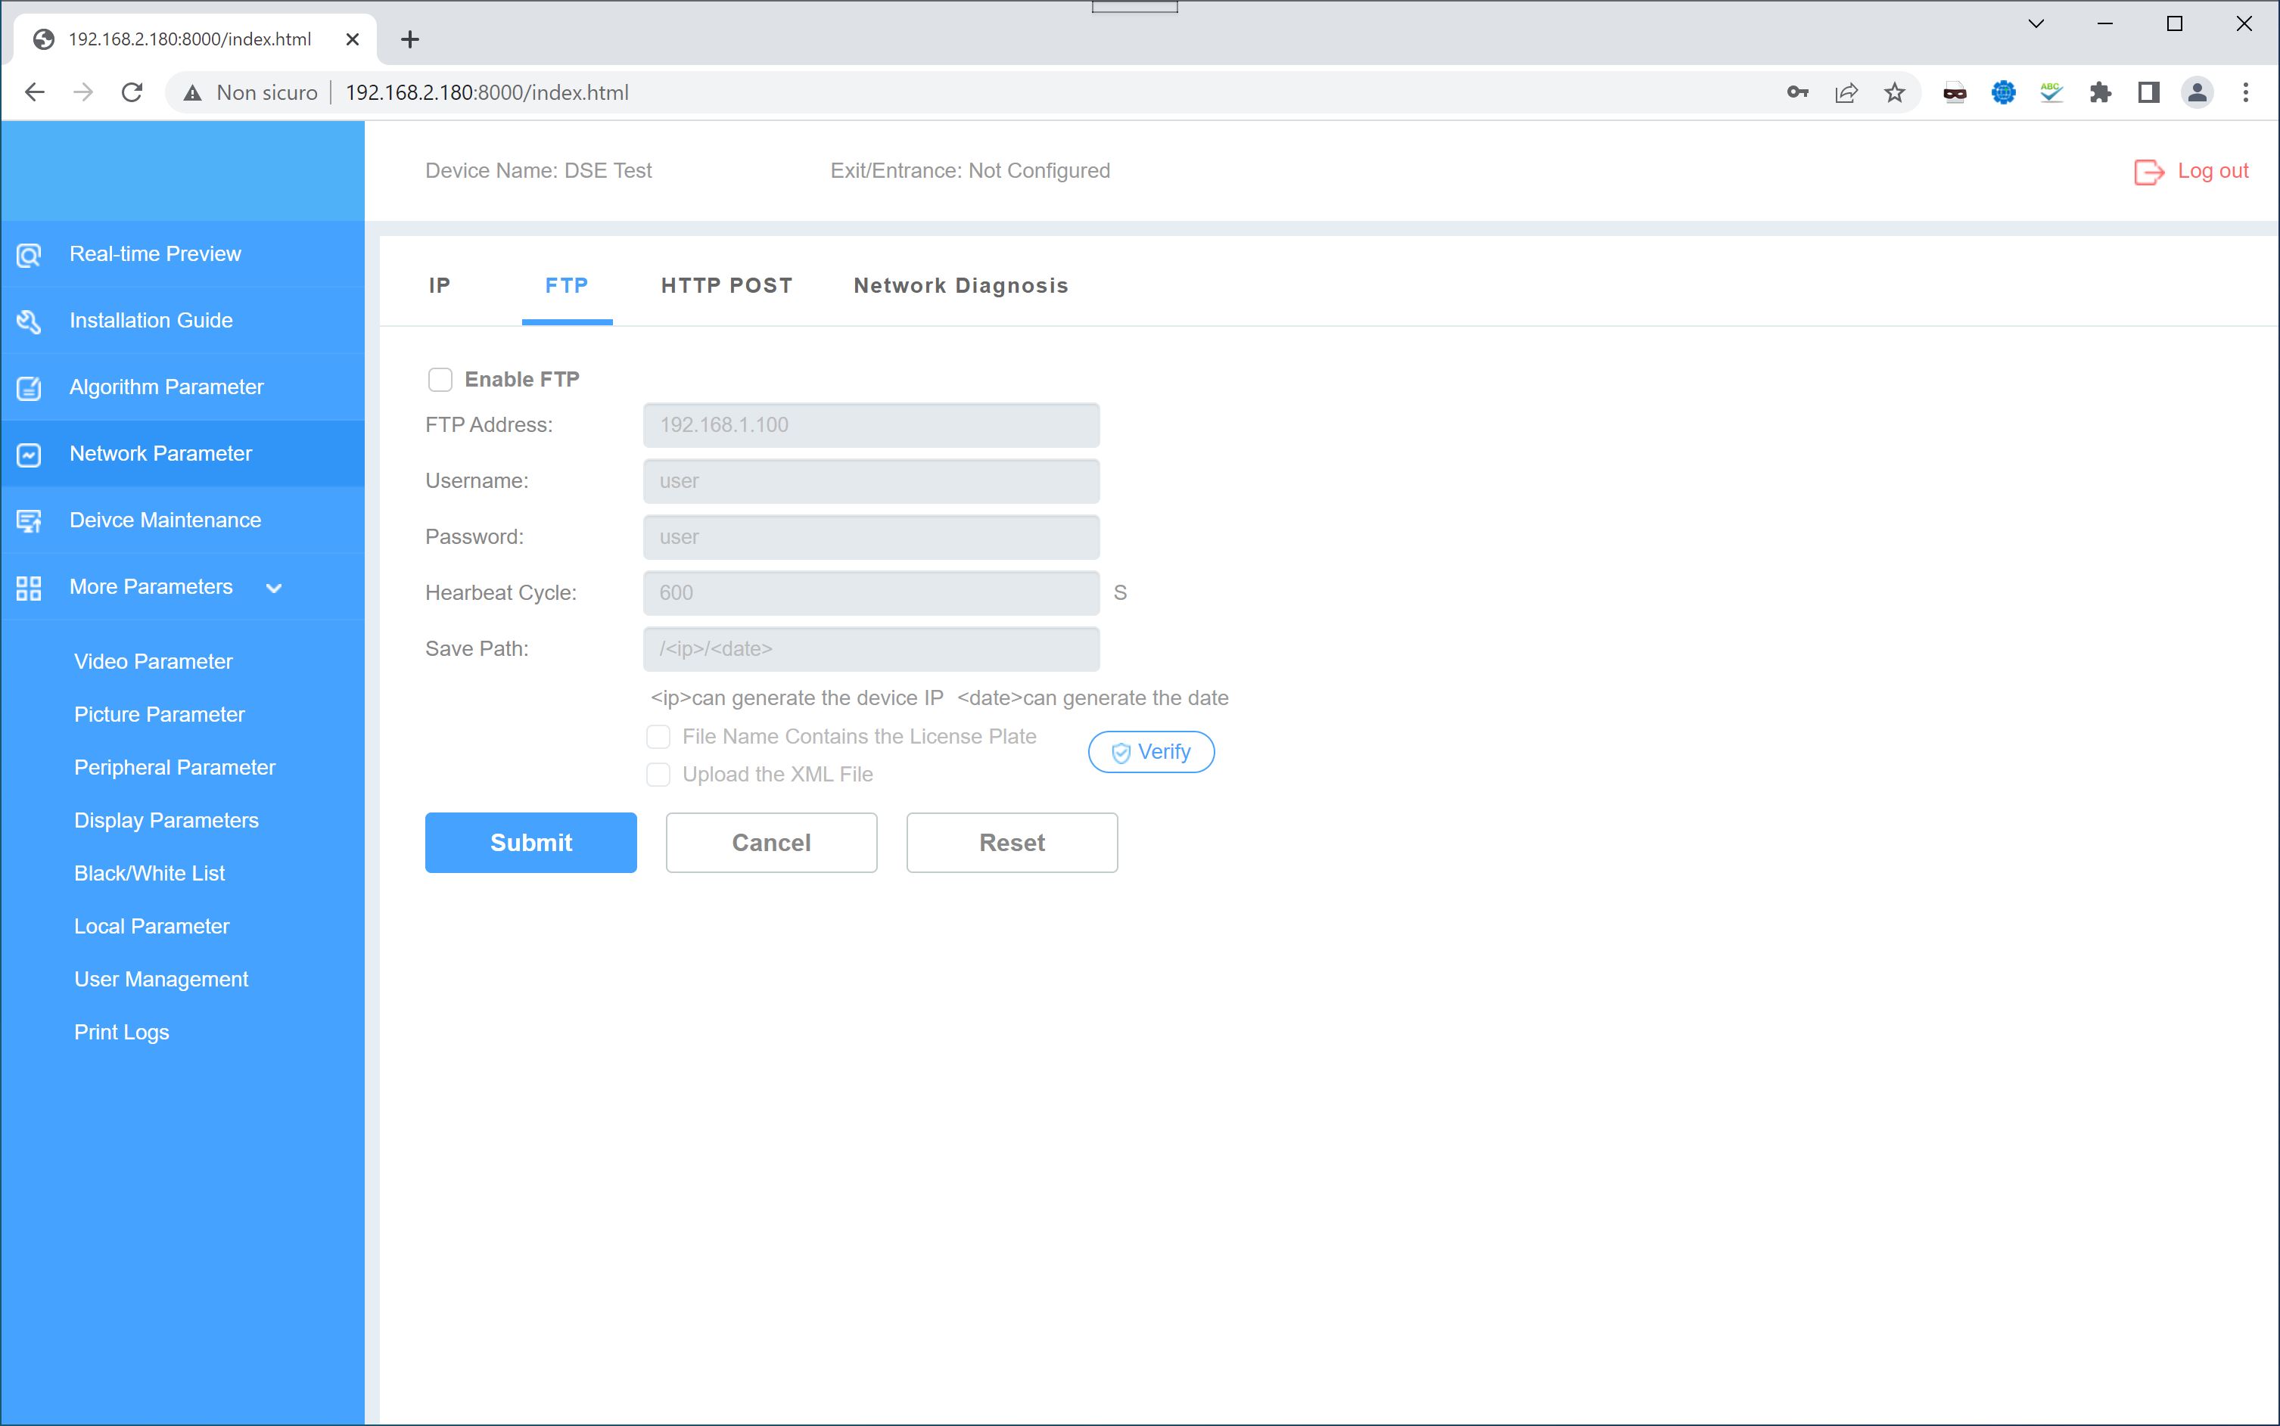Image resolution: width=2280 pixels, height=1426 pixels.
Task: Collapse the More Parameters chevron
Action: (274, 589)
